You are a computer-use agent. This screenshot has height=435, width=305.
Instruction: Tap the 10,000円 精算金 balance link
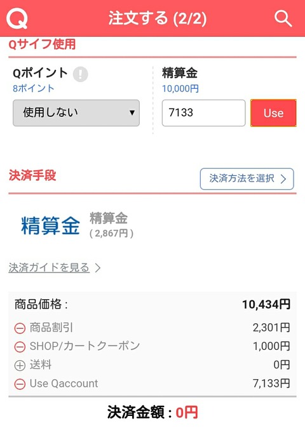tap(180, 89)
